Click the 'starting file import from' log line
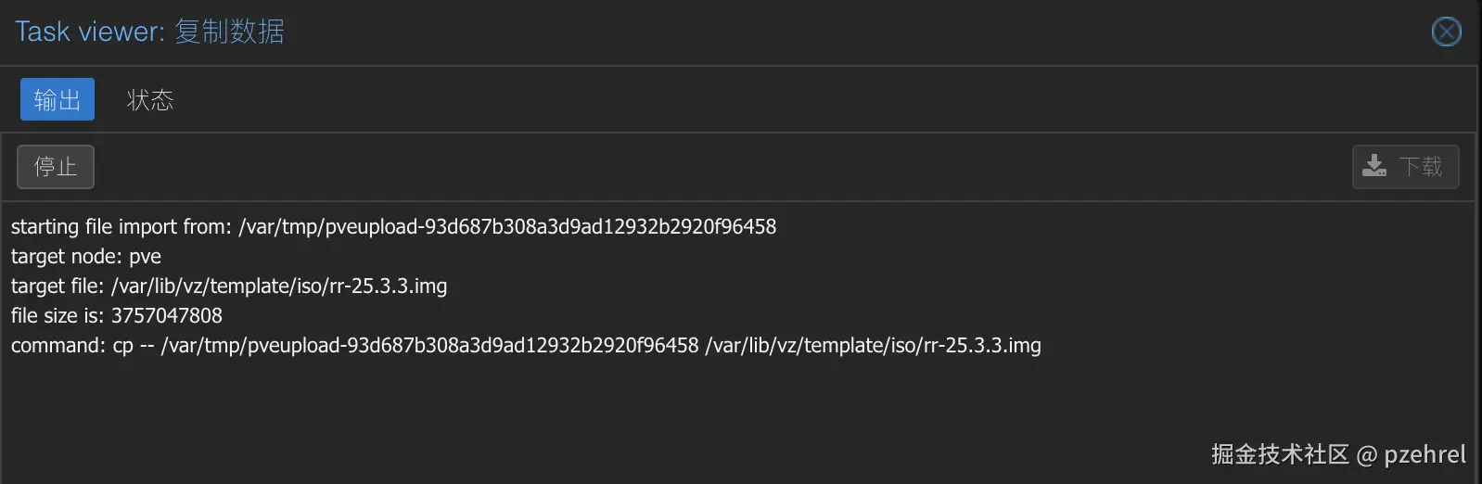Image resolution: width=1482 pixels, height=484 pixels. pyautogui.click(x=121, y=227)
